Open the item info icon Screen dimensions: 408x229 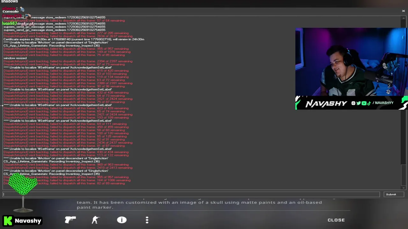click(x=121, y=220)
